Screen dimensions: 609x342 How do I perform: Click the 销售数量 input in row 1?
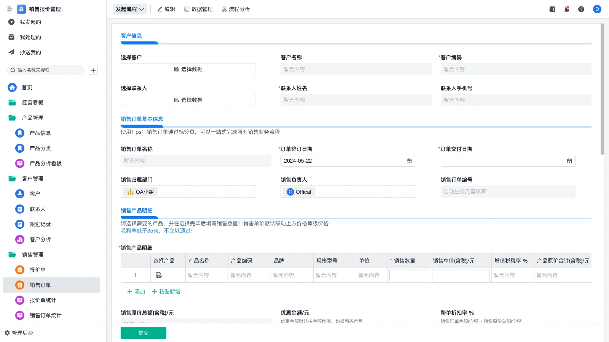(x=408, y=275)
